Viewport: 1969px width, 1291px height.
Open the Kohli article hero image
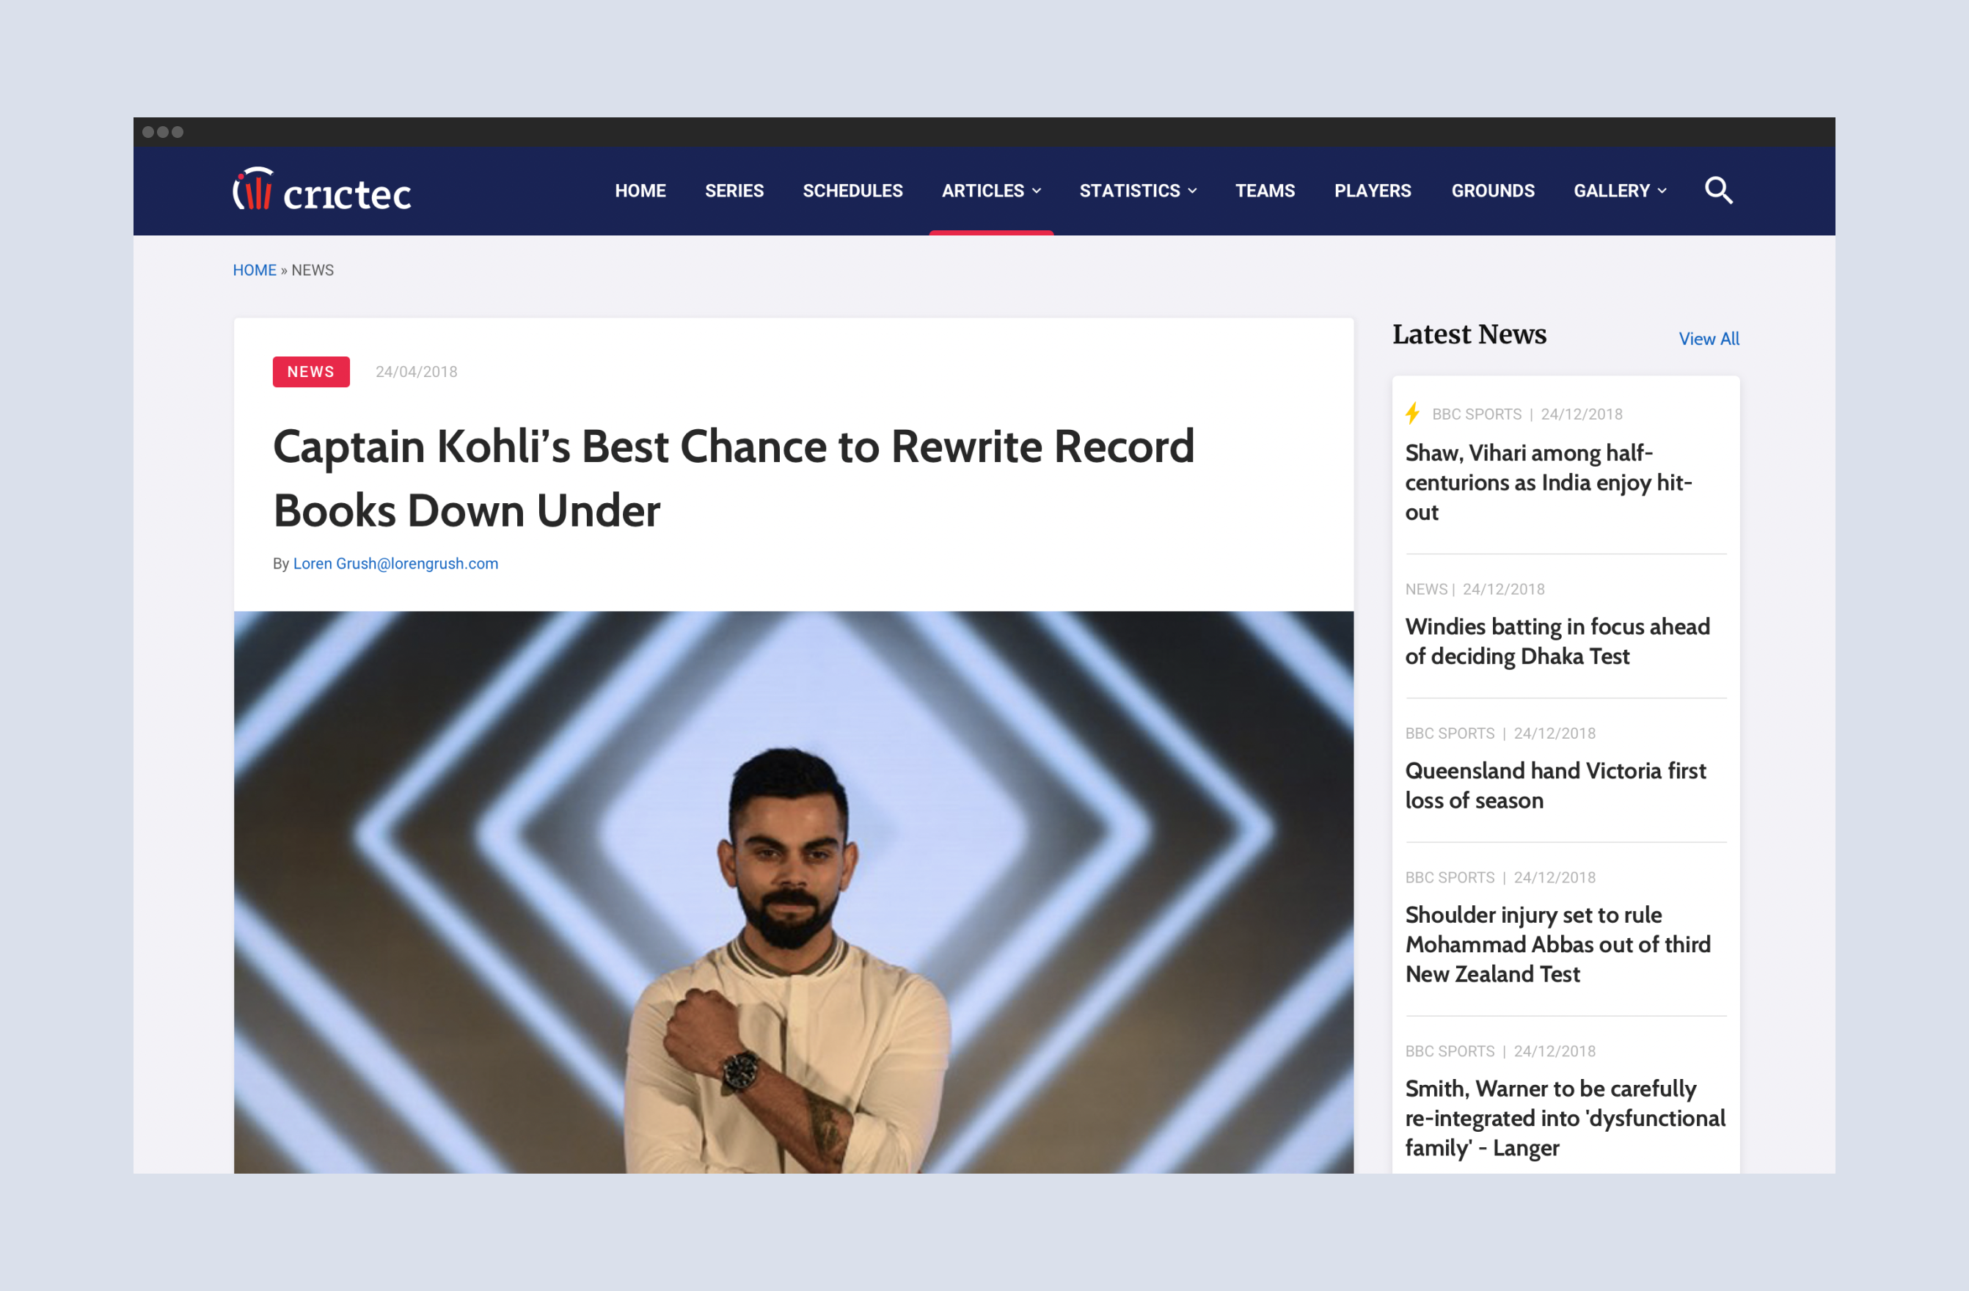tap(793, 891)
